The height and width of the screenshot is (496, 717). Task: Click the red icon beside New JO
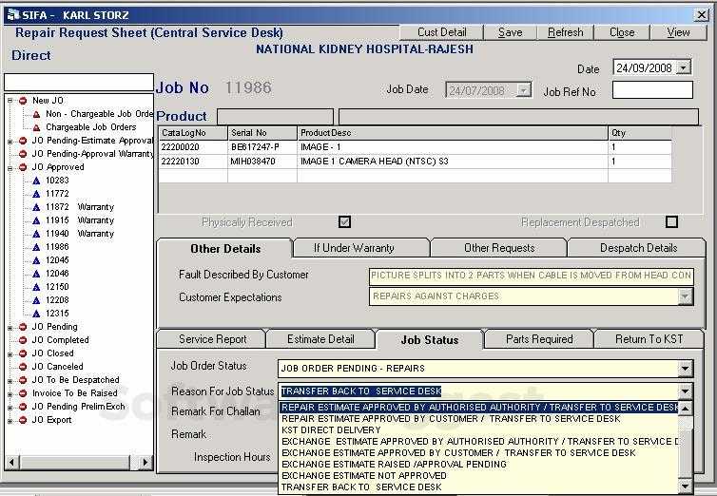pyautogui.click(x=23, y=101)
